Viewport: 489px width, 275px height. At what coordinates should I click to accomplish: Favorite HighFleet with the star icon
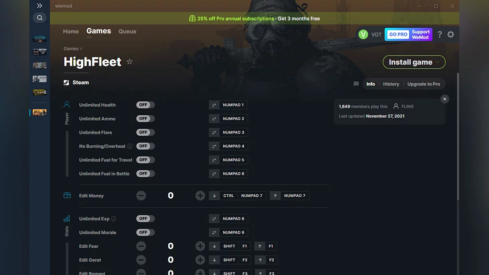(x=130, y=62)
